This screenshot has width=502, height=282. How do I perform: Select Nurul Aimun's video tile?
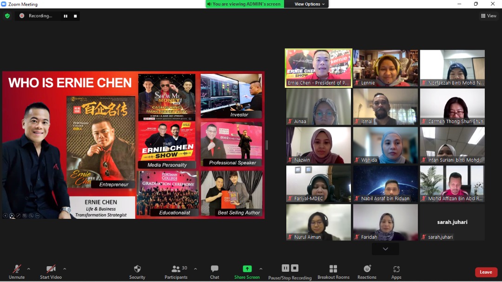click(318, 223)
